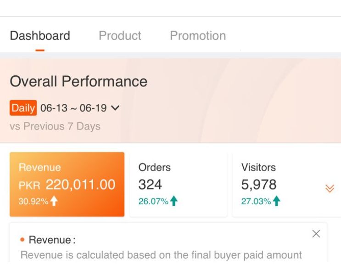341x264 pixels.
Task: Click the orange Daily badge
Action: click(x=23, y=108)
